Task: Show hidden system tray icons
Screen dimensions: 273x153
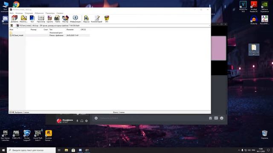Action: pos(239,150)
